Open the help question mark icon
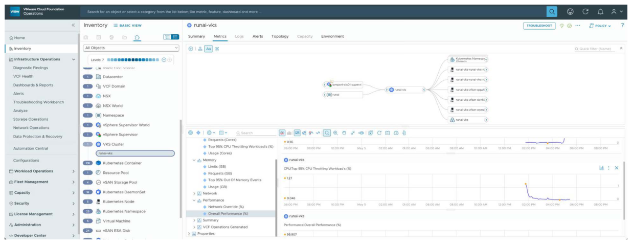This screenshot has width=632, height=244. point(622,25)
